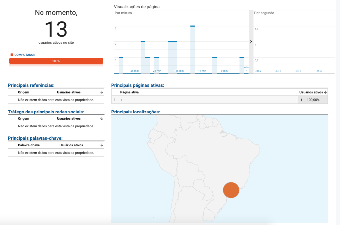Open Principais palavras-chave report link
Screen dimensions: 340x225
tap(35, 138)
